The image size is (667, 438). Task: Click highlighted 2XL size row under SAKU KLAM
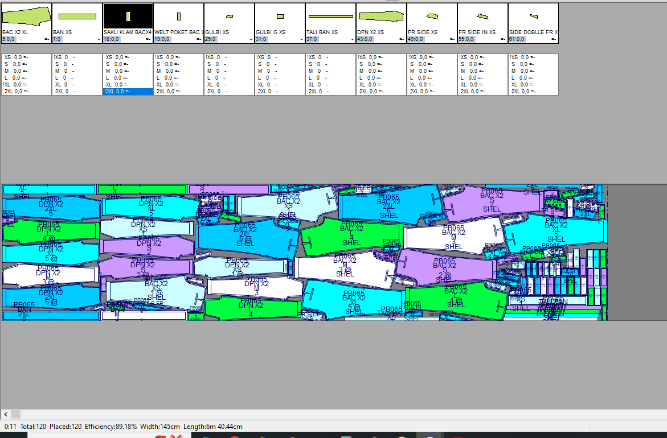coord(128,92)
